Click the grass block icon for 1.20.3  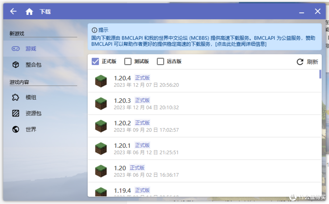click(101, 103)
